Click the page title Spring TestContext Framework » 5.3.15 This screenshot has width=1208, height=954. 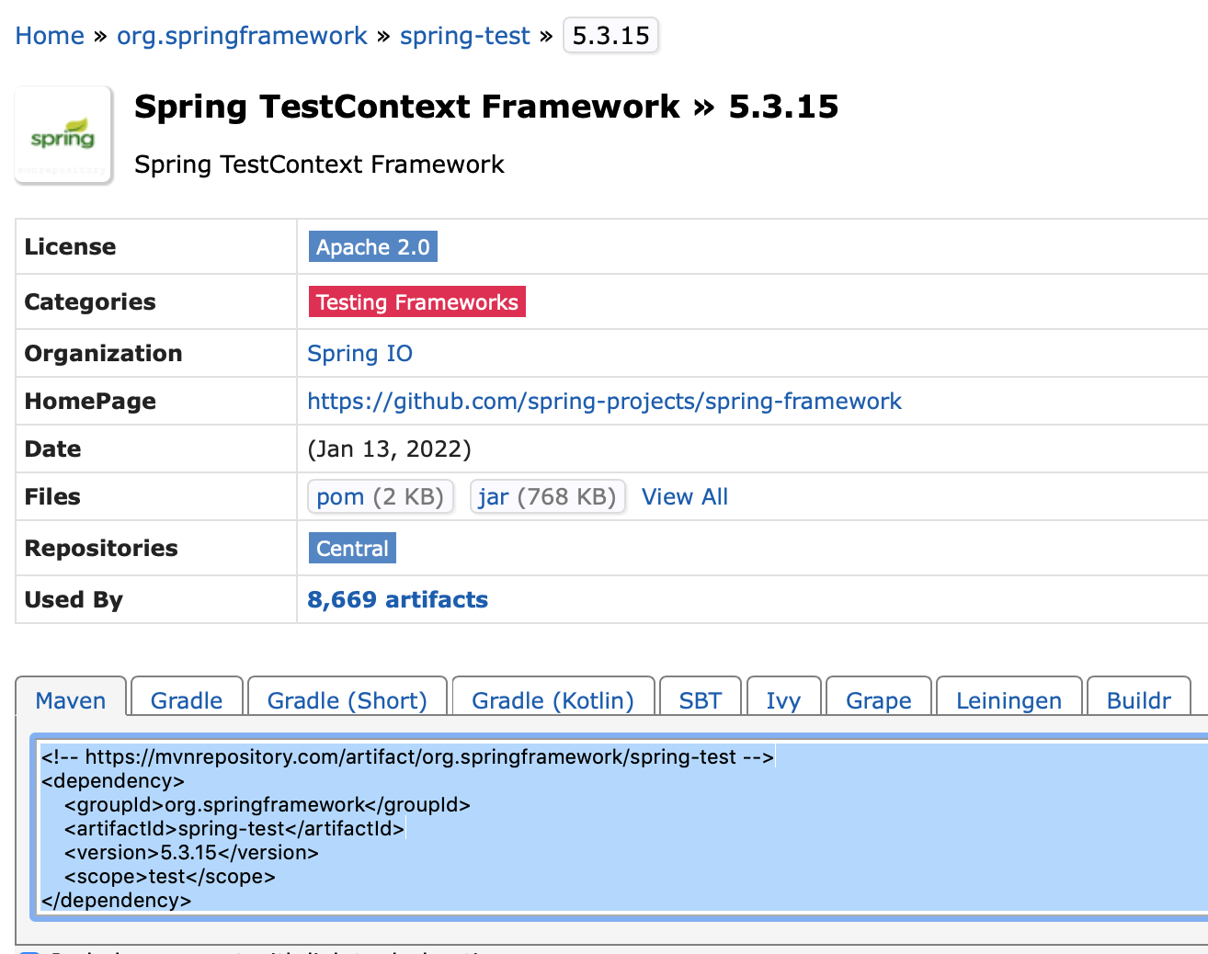coord(486,107)
